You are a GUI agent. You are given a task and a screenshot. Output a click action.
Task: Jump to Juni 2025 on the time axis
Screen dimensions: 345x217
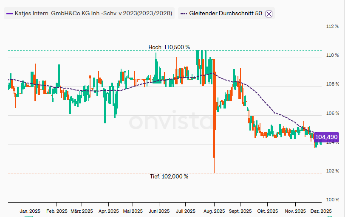pos(159,211)
